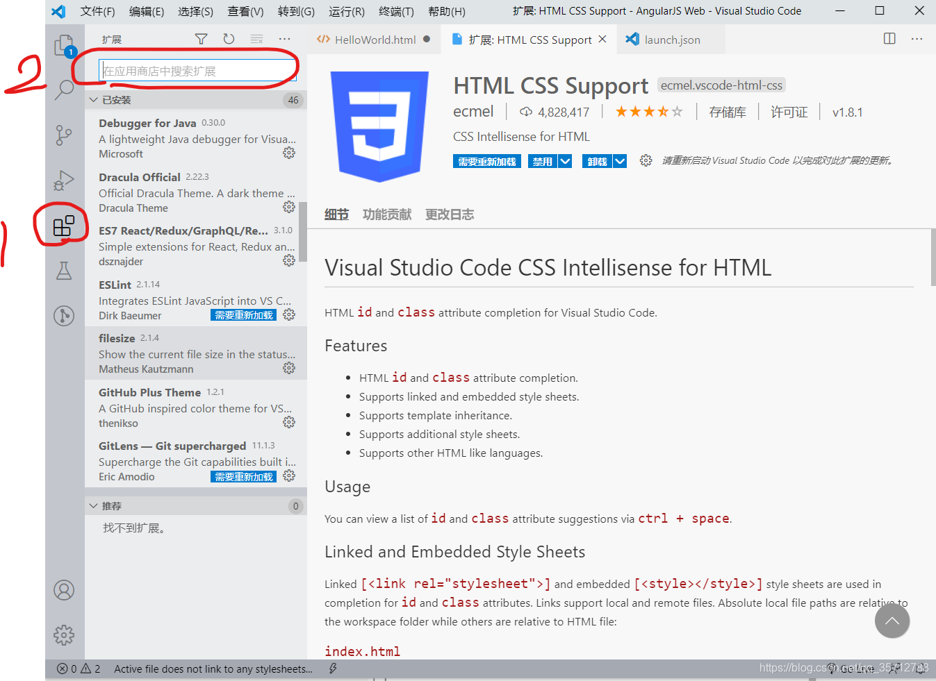This screenshot has width=936, height=681.
Task: Open the 编辑(E) menu
Action: [147, 11]
